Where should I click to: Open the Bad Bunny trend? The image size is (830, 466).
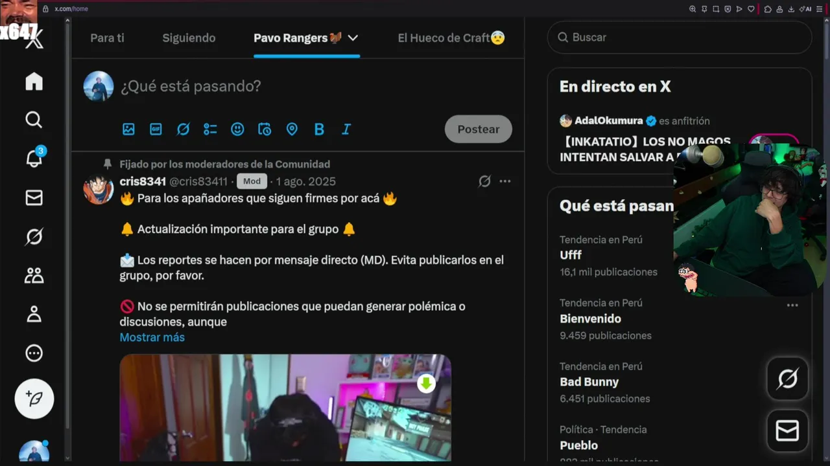[589, 382]
